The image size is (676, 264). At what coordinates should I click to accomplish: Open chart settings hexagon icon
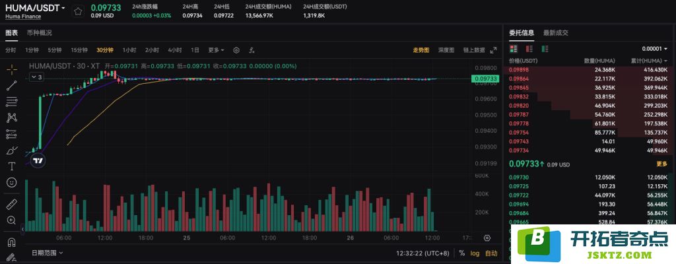click(236, 50)
